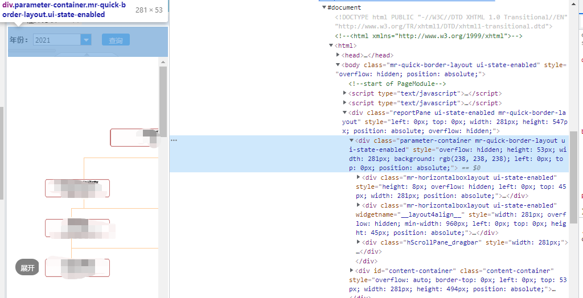
Task: Expand the content-container div node
Action: [351, 271]
